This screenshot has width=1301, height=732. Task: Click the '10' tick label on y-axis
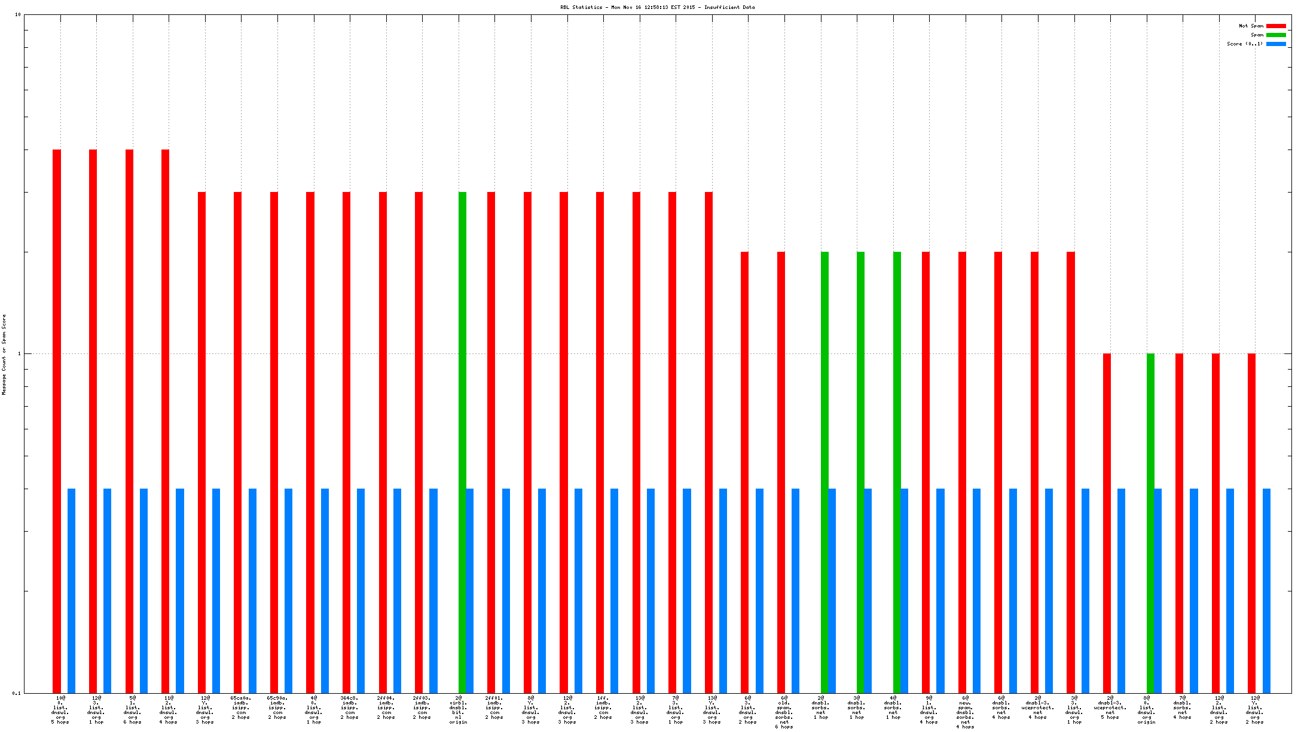[x=17, y=14]
